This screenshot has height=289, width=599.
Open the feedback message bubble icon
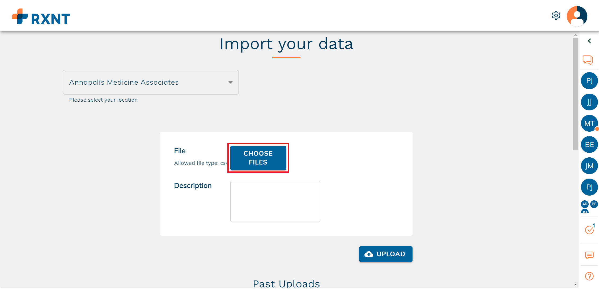coord(589,256)
